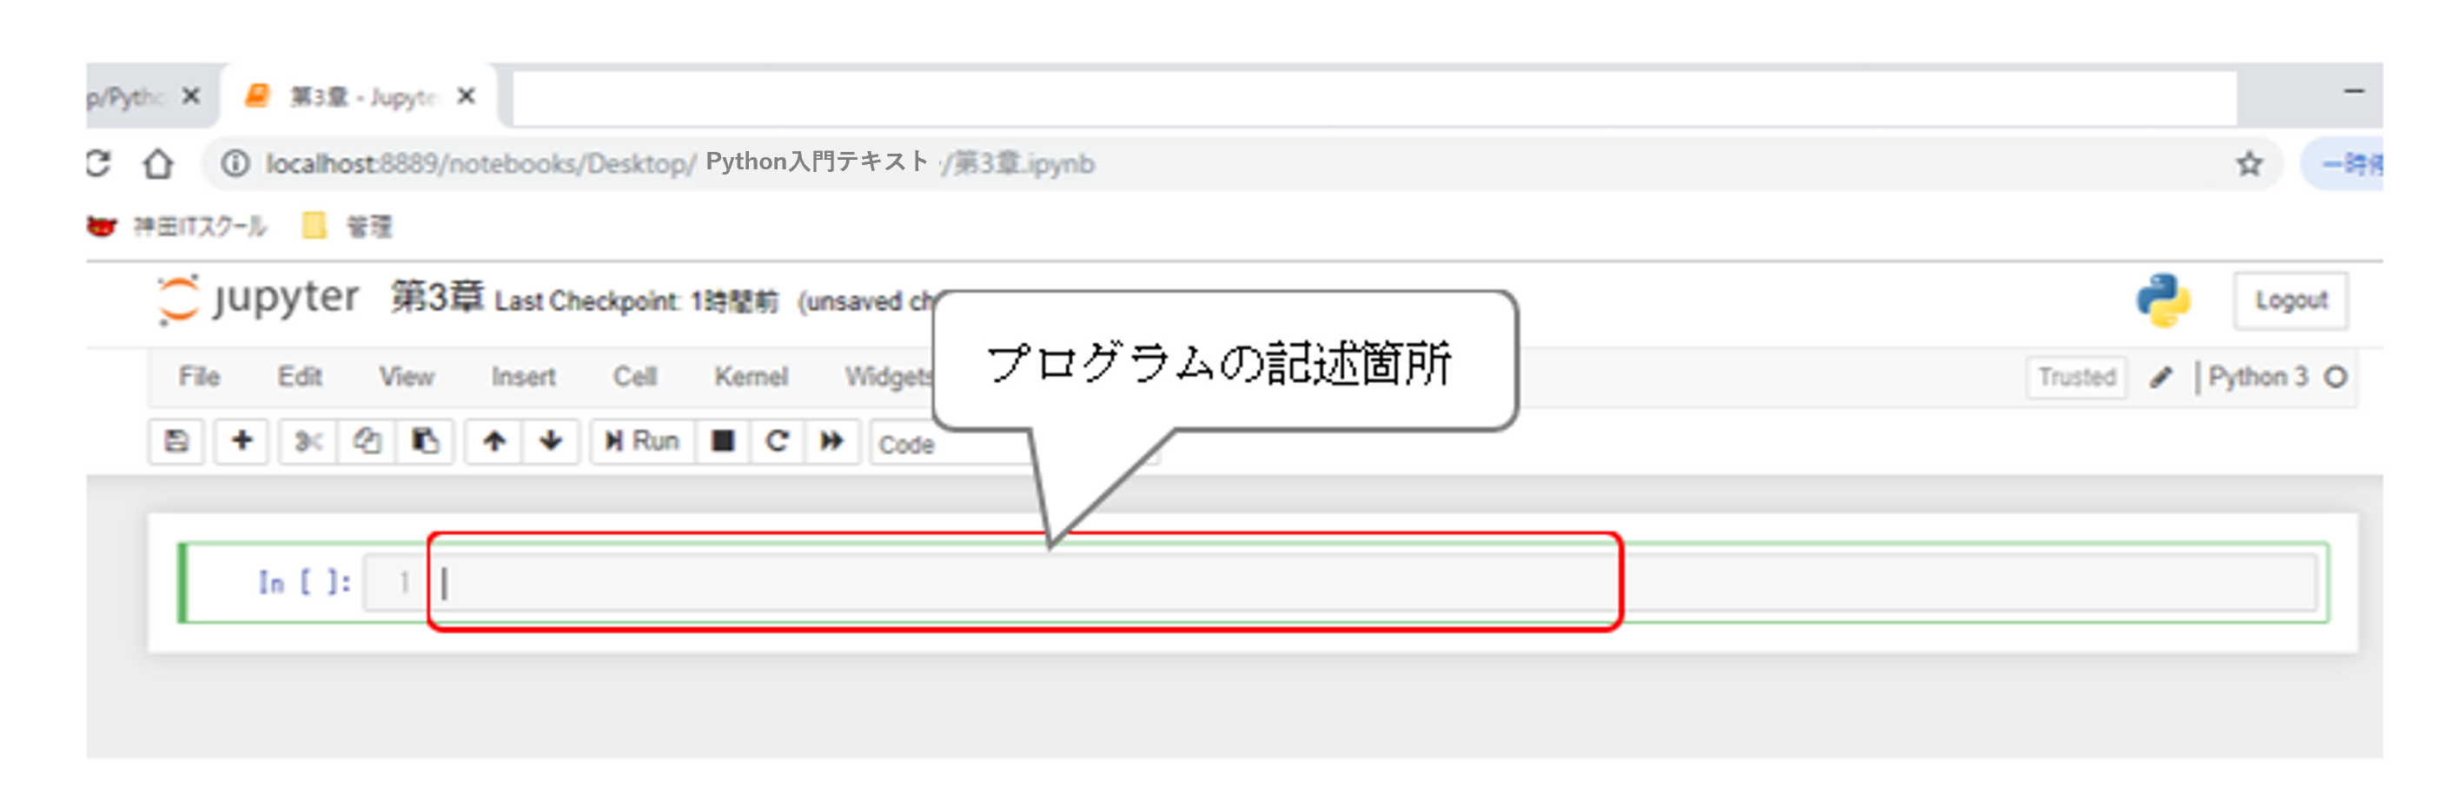Screen dimensions: 2437x812
Task: Paste cells below icon
Action: 425,441
